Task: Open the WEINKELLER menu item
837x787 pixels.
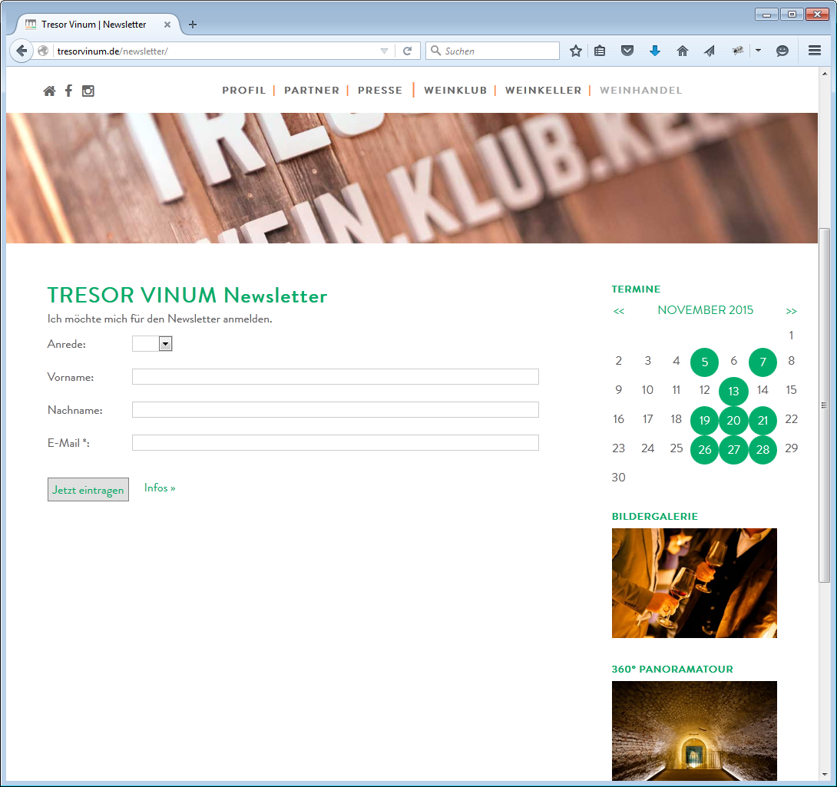Action: 544,91
